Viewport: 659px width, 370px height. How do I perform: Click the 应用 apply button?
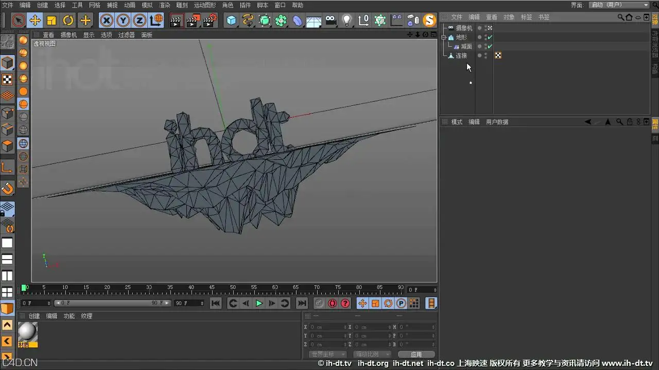pos(417,355)
